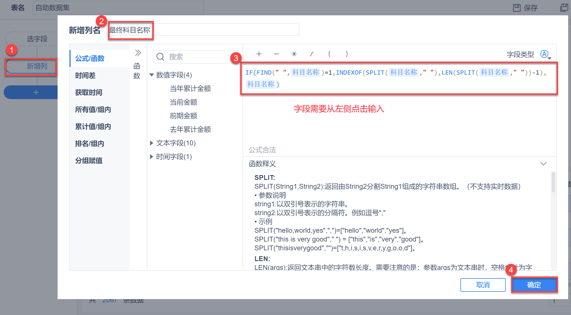Insert the multiply asterisk operator
The width and height of the screenshot is (571, 315).
(294, 54)
